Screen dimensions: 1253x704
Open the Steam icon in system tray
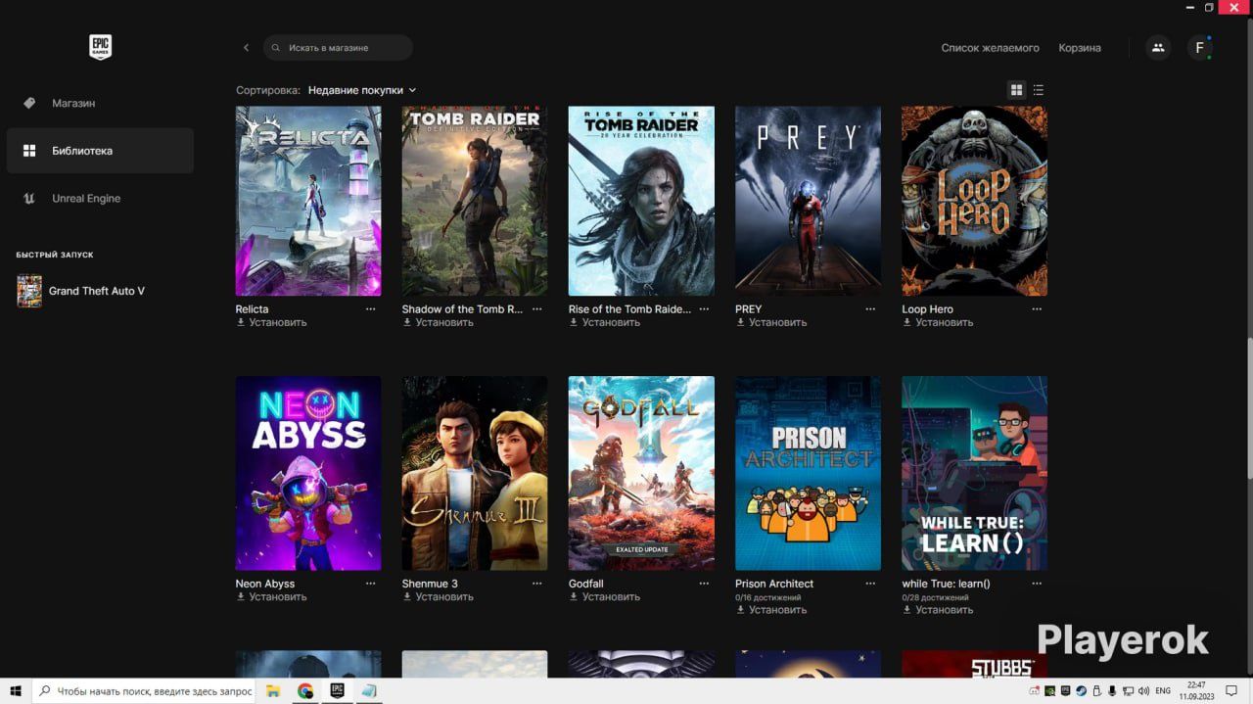click(1082, 690)
